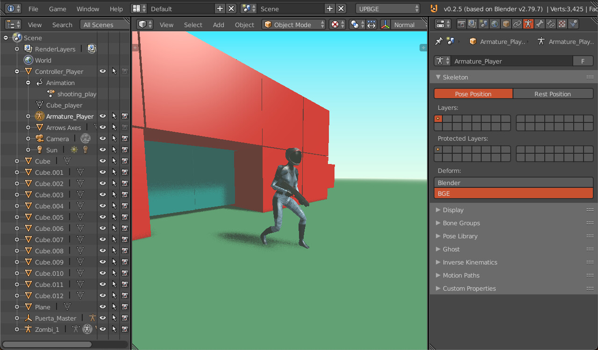
Task: Delete the Default screen layout
Action: [231, 8]
